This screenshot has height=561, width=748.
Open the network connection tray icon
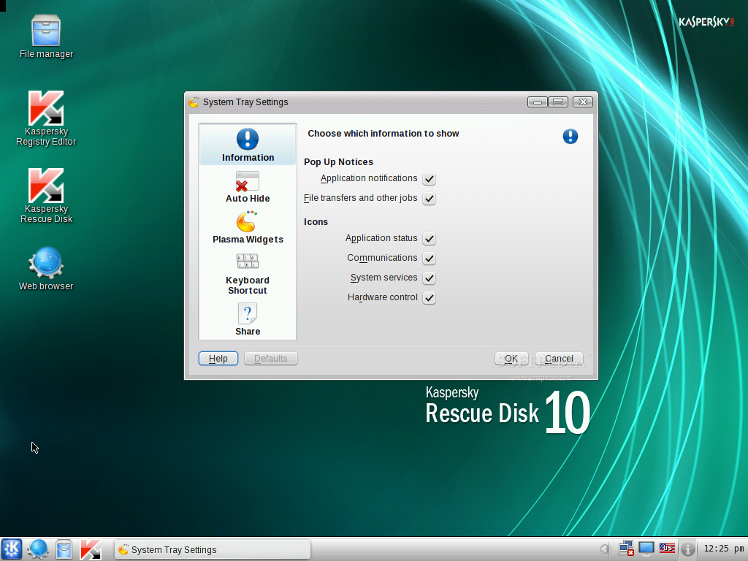[x=625, y=549]
